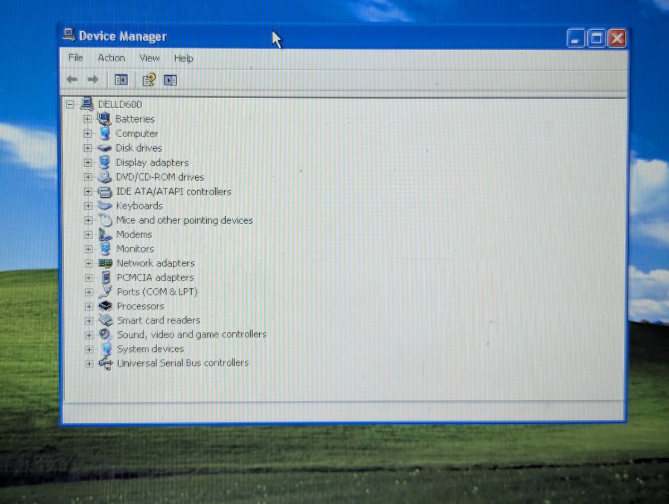This screenshot has width=669, height=504.
Task: Expand the Network adapters node
Action: tap(88, 263)
